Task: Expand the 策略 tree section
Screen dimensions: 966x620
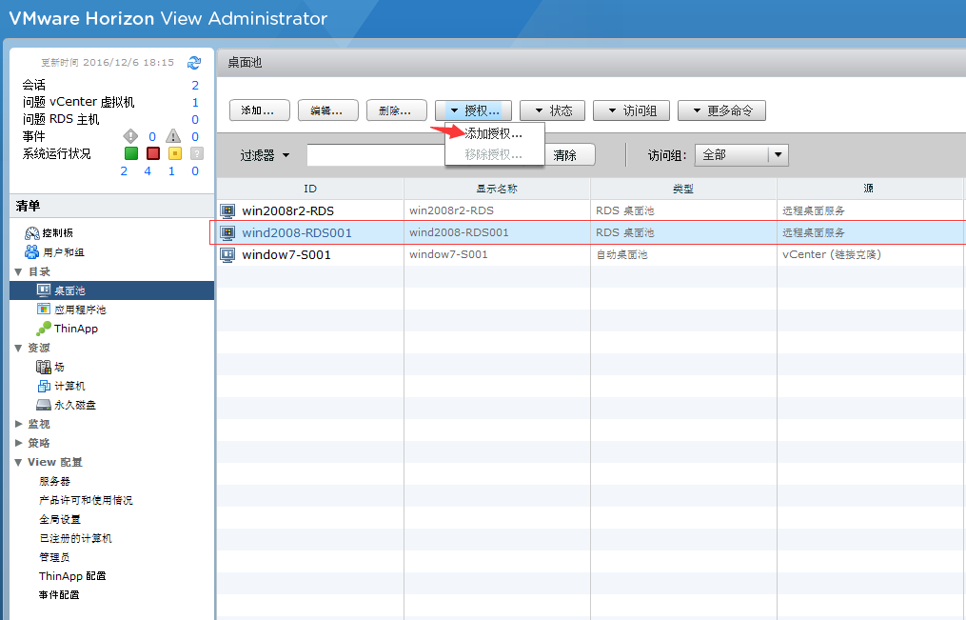Action: [x=18, y=443]
